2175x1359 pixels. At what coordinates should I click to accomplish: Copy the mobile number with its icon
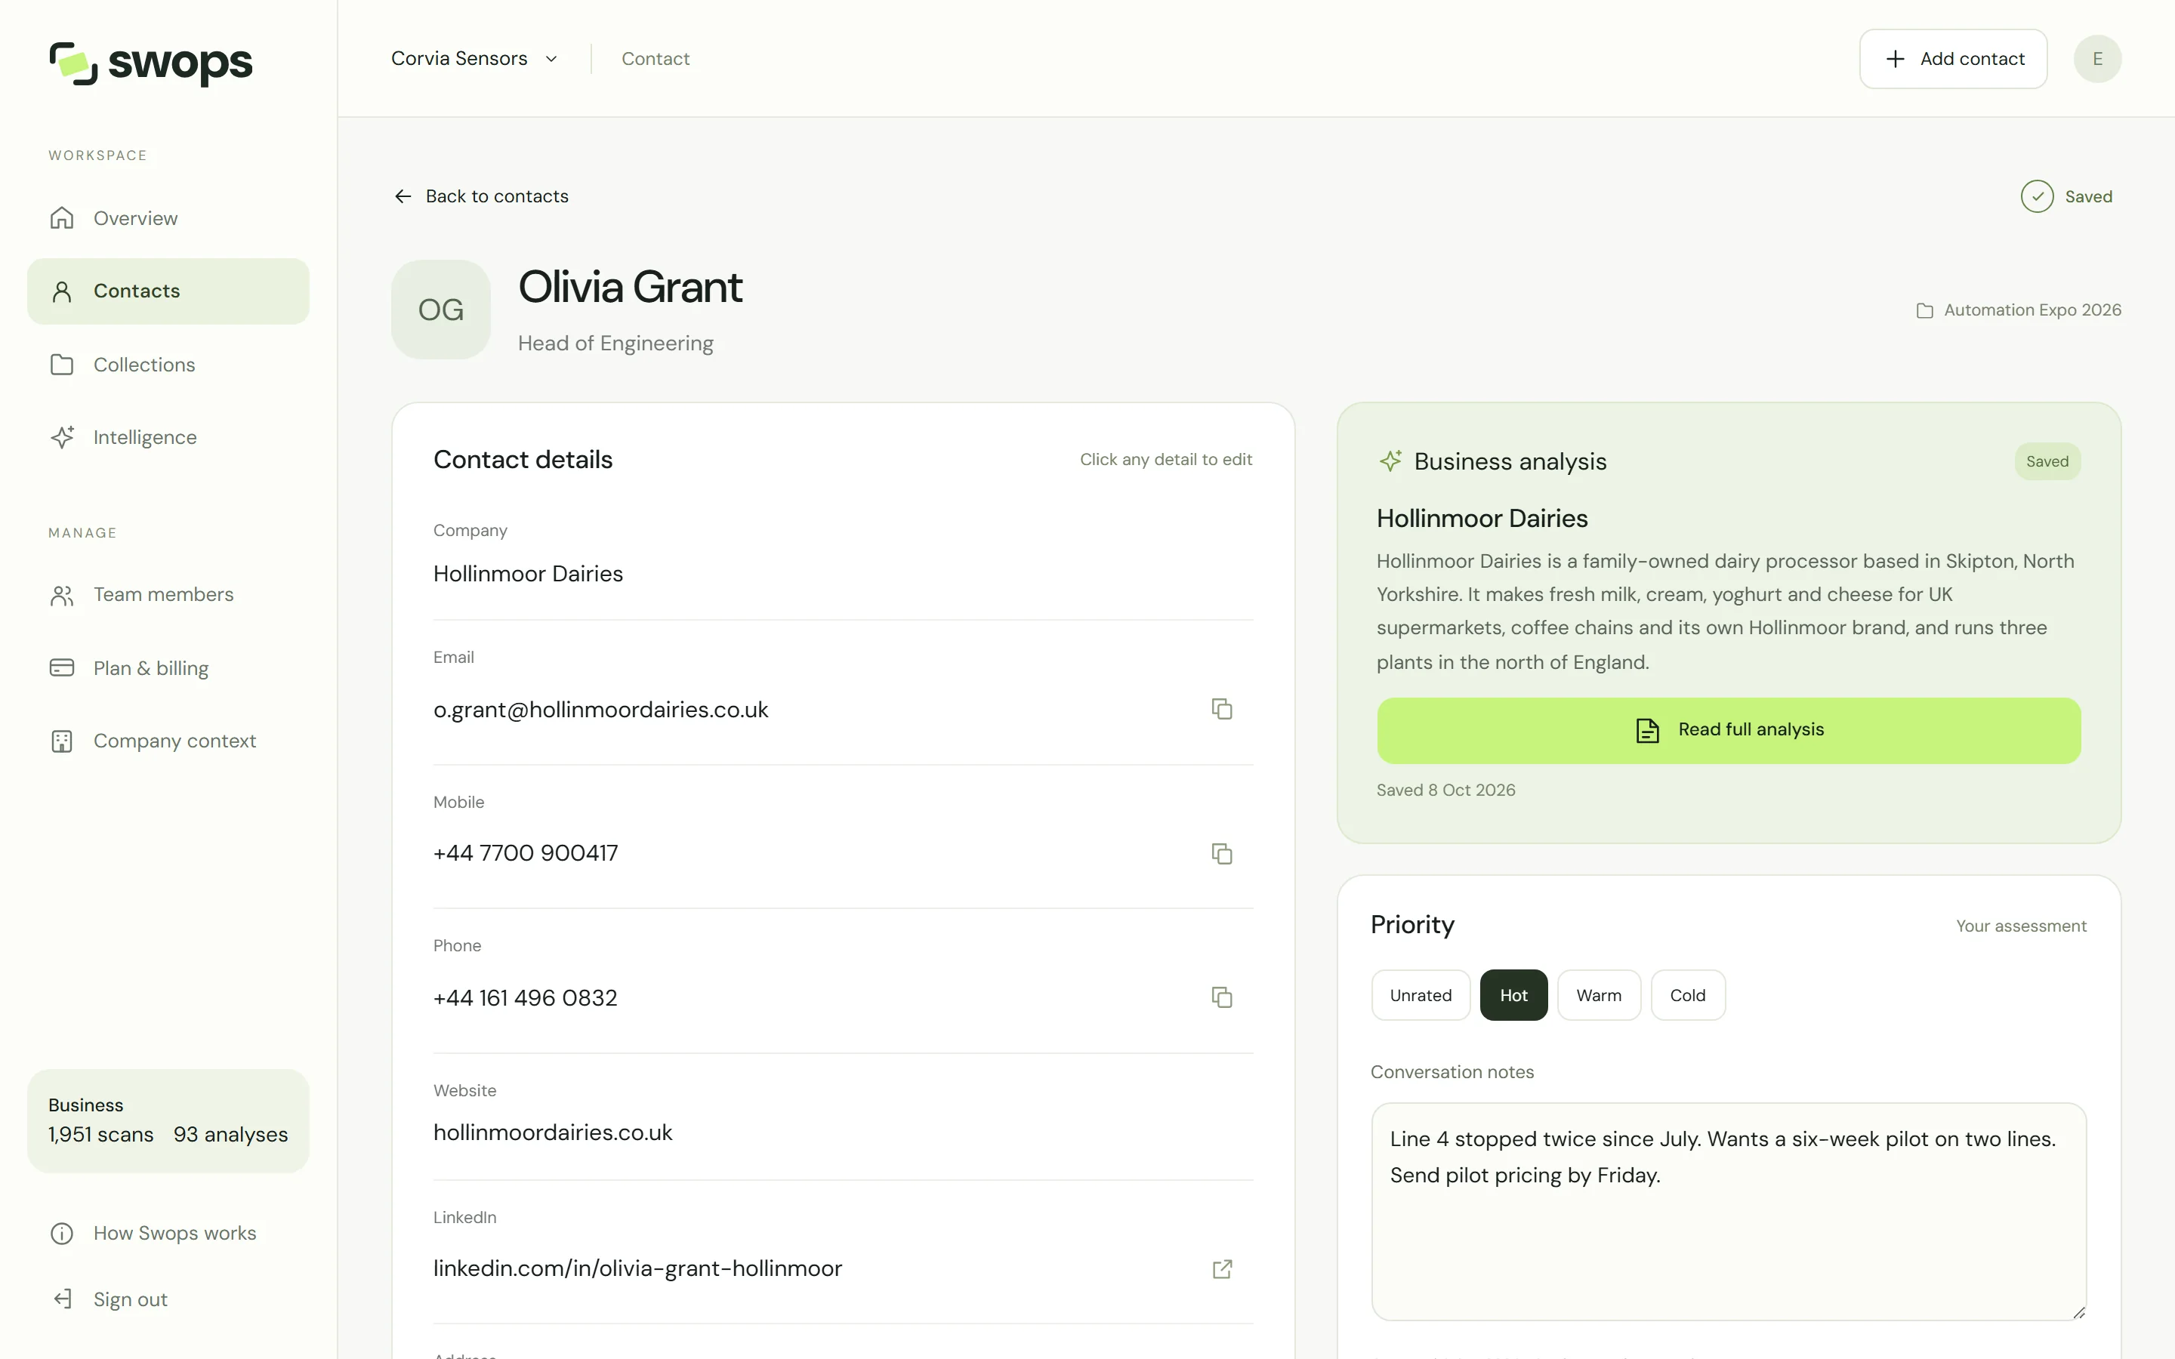coord(1221,853)
